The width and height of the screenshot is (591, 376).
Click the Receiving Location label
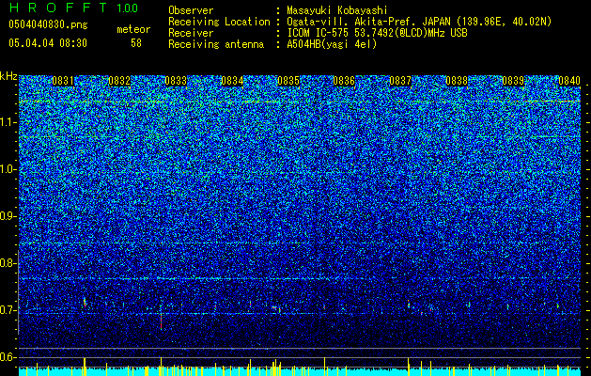pos(219,22)
